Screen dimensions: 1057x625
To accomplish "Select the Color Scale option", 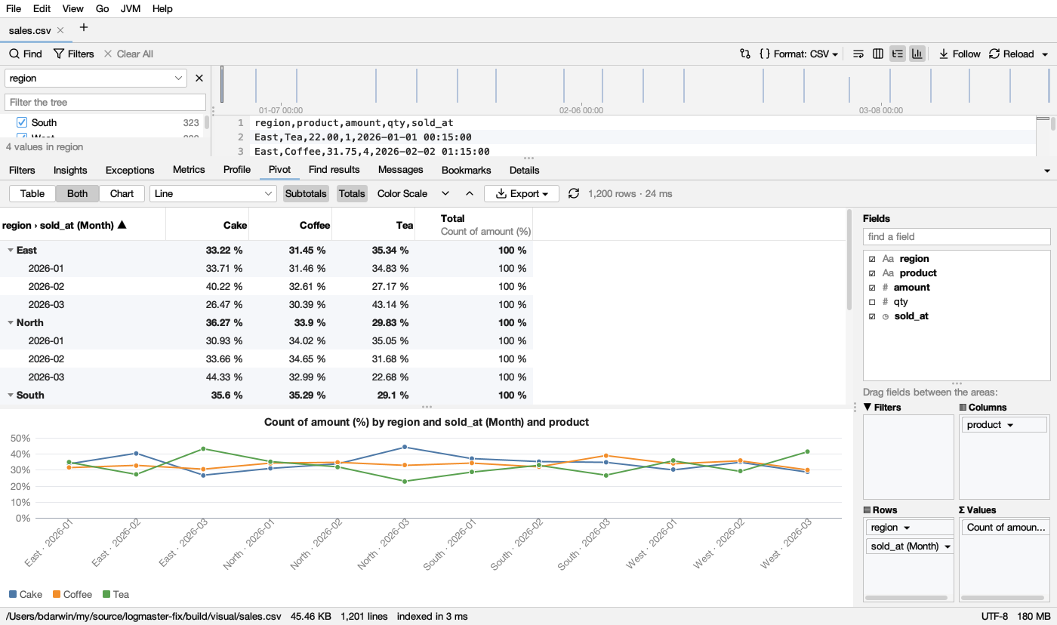I will (x=402, y=193).
